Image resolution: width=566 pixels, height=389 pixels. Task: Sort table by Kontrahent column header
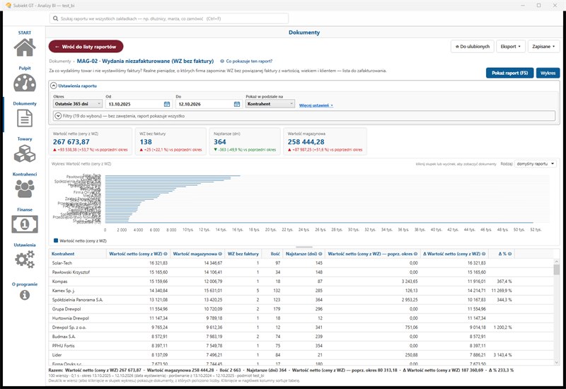(63, 254)
